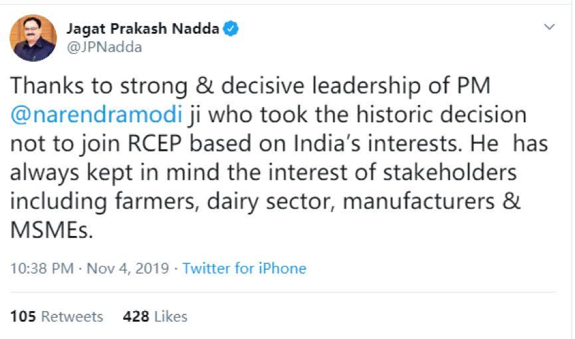Click the word Likes label
This screenshot has width=575, height=339.
pyautogui.click(x=171, y=316)
